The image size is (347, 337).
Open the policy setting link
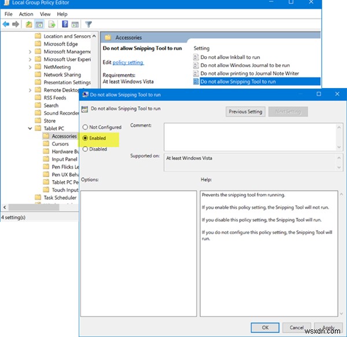point(128,63)
